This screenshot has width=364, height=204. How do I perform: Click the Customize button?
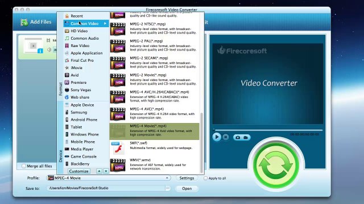79,171
